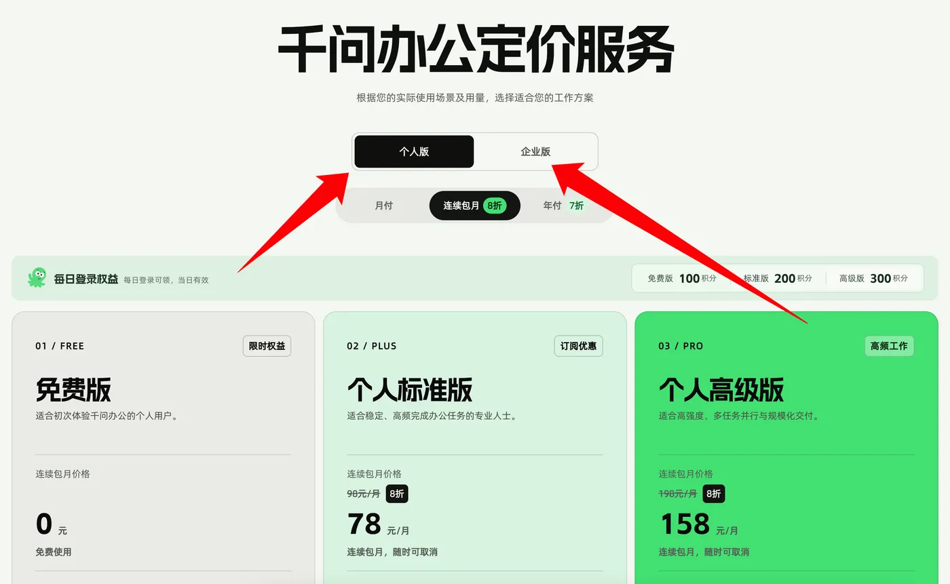This screenshot has height=584, width=950.
Task: Click the 限时权益 badge on the free card
Action: click(x=267, y=346)
